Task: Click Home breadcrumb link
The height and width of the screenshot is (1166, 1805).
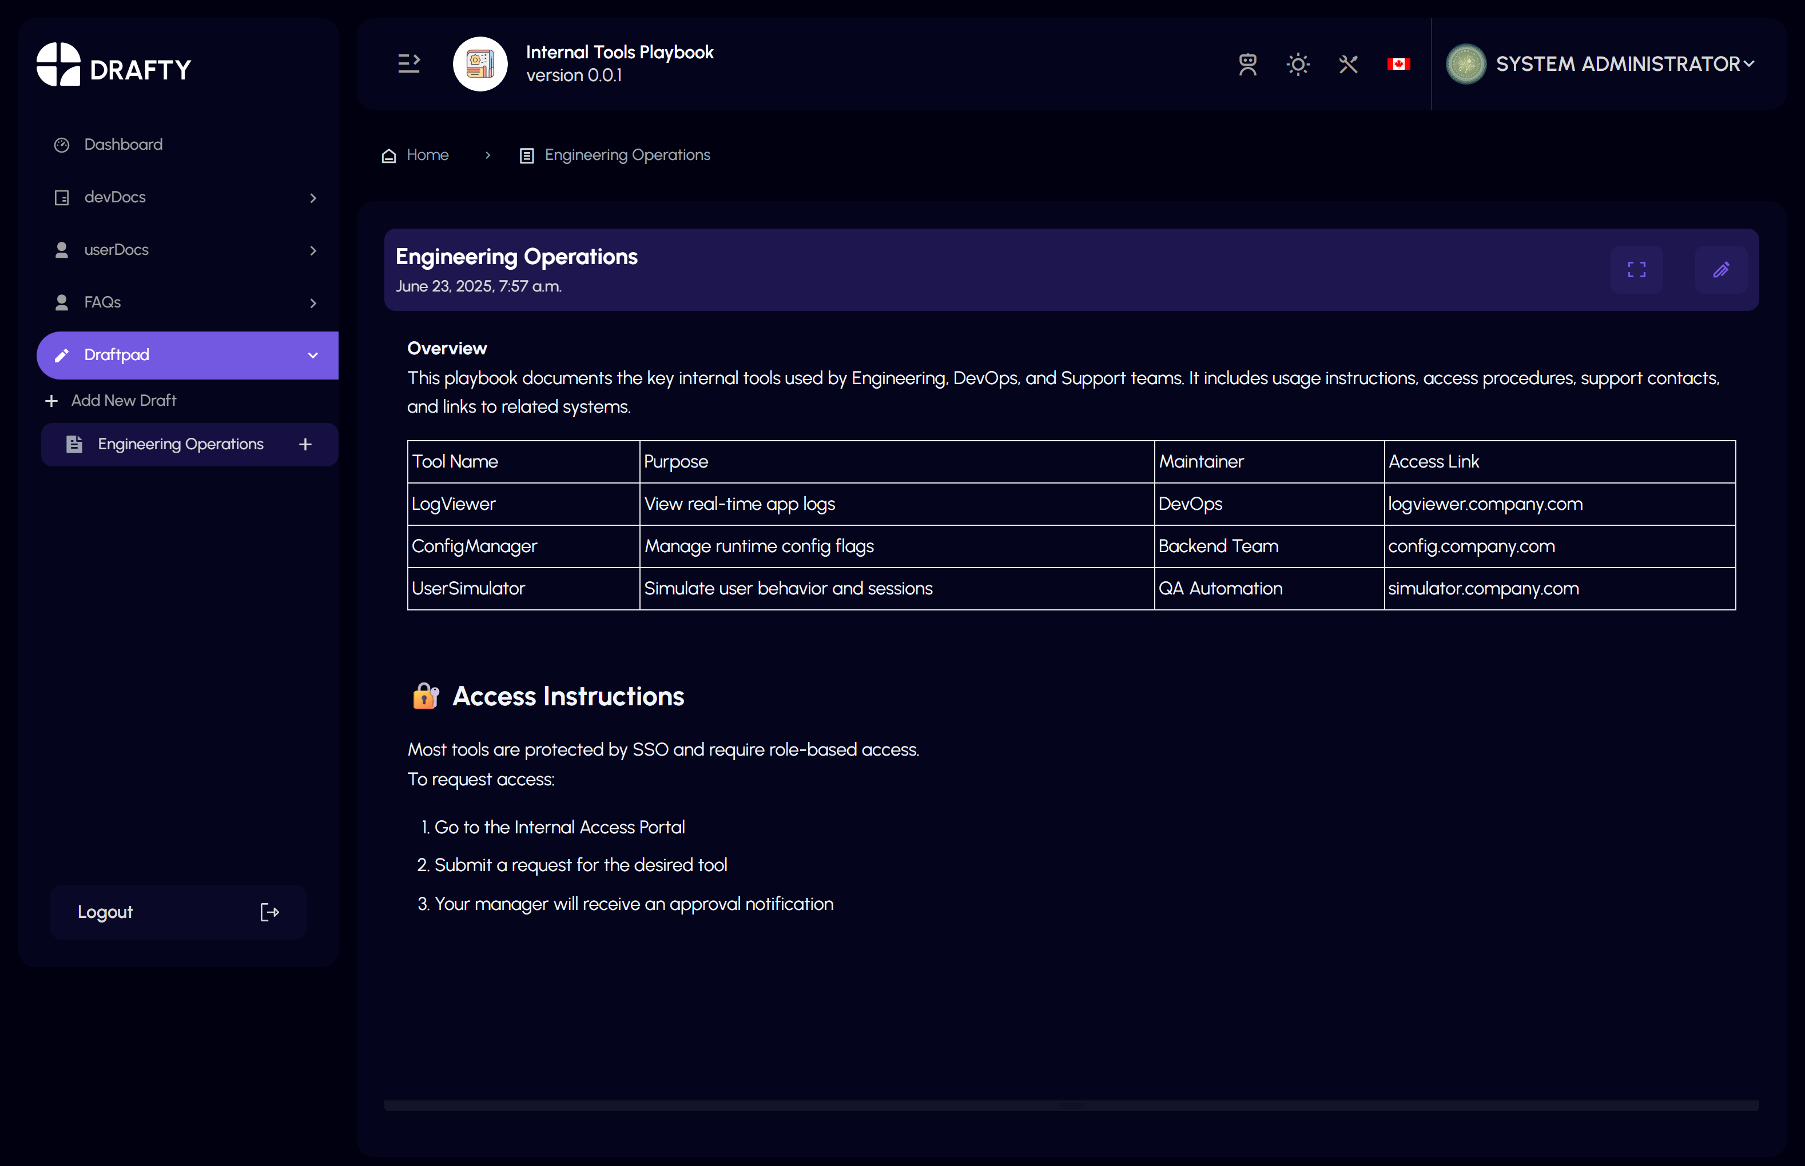Action: tap(427, 155)
